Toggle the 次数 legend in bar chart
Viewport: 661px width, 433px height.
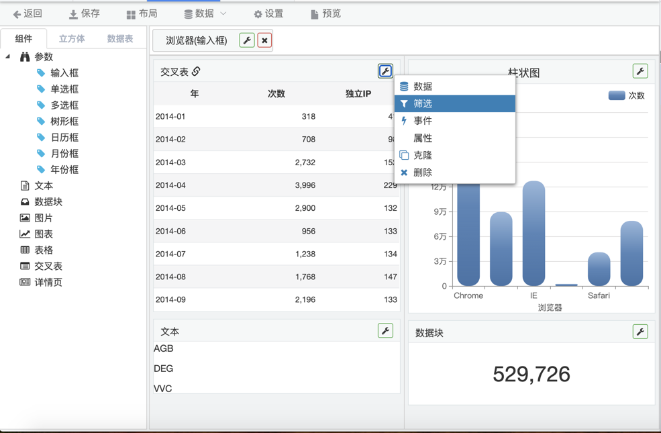[x=626, y=95]
